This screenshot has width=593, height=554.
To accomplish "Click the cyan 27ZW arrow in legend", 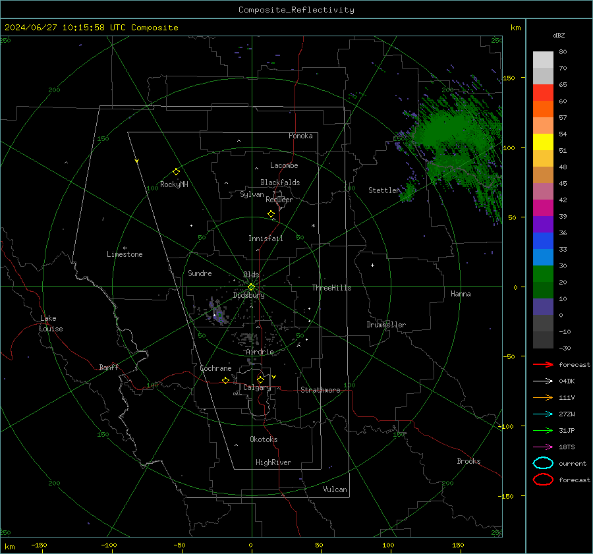I will point(543,414).
